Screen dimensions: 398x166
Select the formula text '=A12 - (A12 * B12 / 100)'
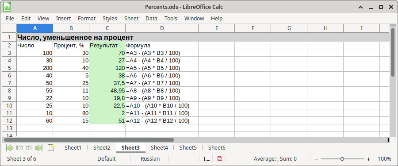point(157,121)
